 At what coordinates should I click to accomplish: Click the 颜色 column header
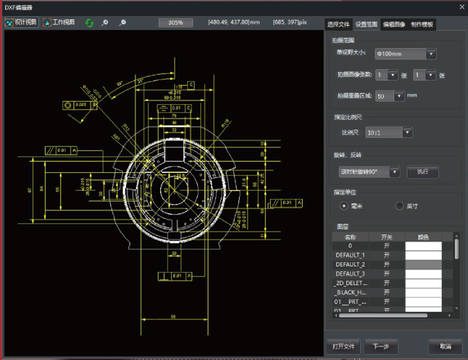[x=423, y=237]
